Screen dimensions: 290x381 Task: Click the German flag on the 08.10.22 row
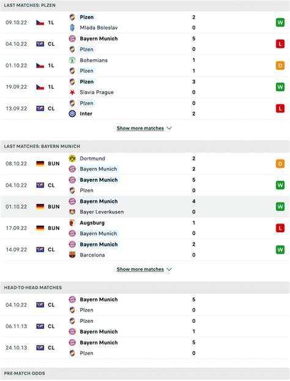pos(40,164)
